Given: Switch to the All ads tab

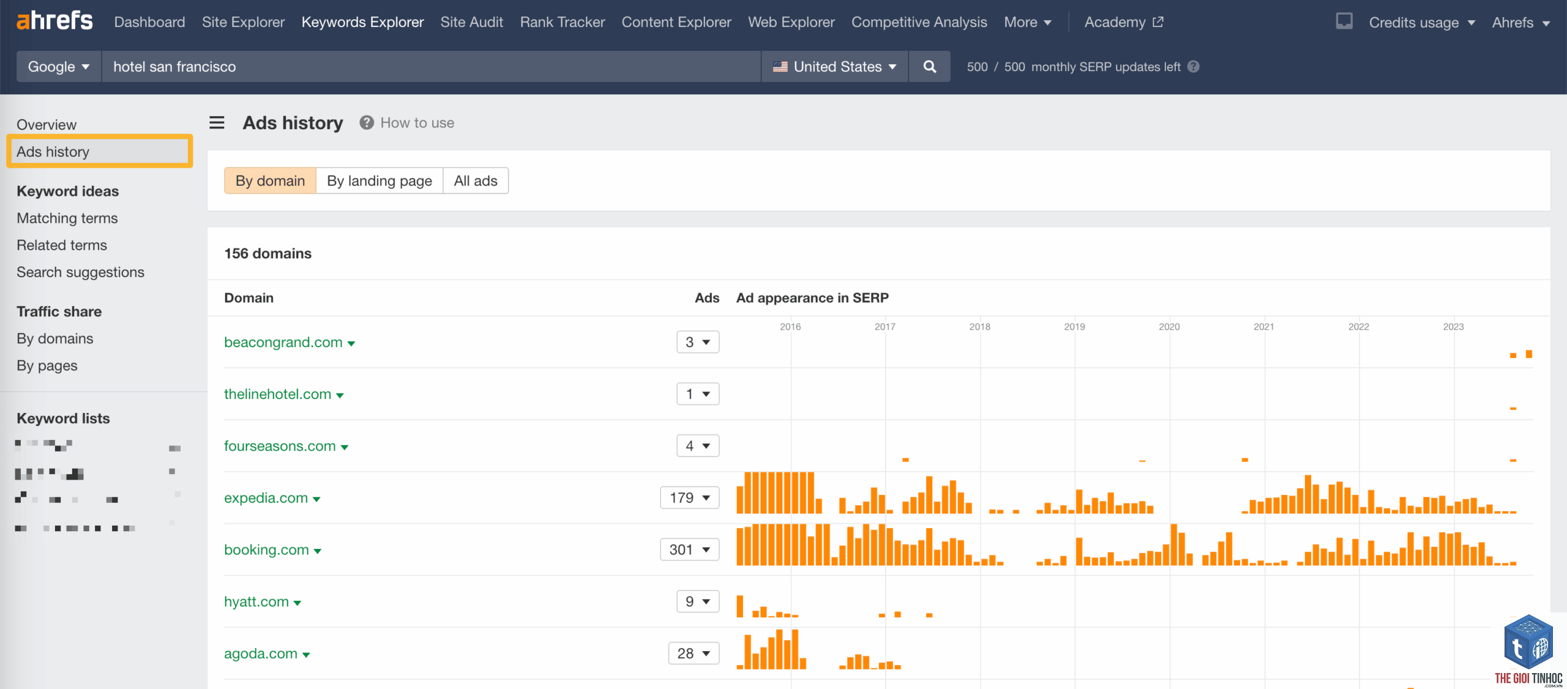Looking at the screenshot, I should (476, 181).
